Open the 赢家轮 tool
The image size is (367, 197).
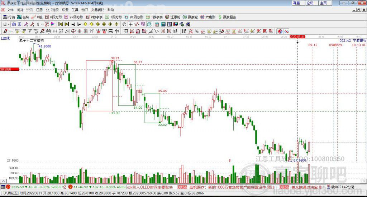point(190,17)
